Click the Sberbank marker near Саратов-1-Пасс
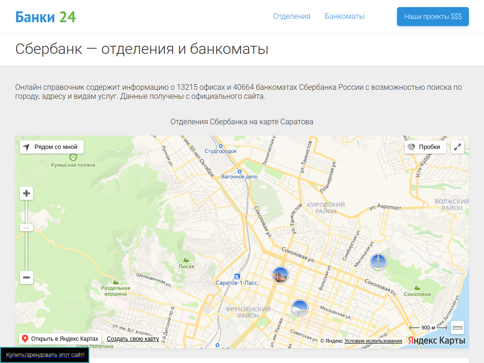The height and width of the screenshot is (363, 484). coord(280,274)
